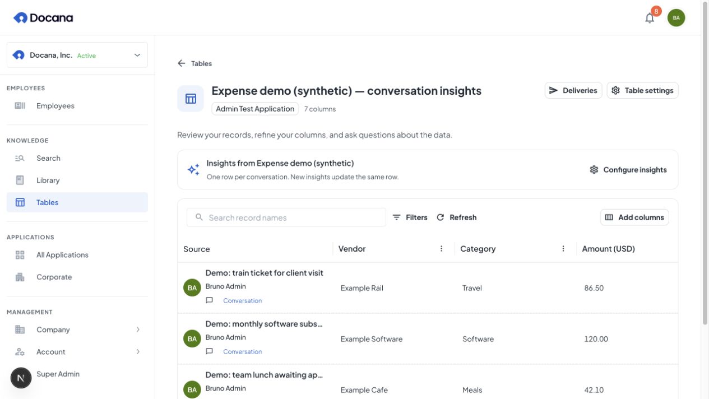Click the Account person-gear icon

[x=20, y=352]
